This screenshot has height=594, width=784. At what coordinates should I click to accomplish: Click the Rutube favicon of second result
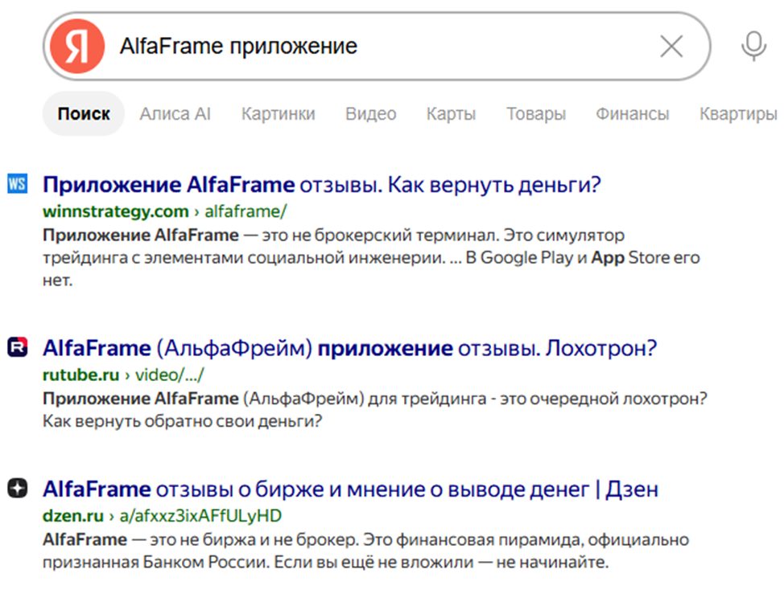pos(18,347)
